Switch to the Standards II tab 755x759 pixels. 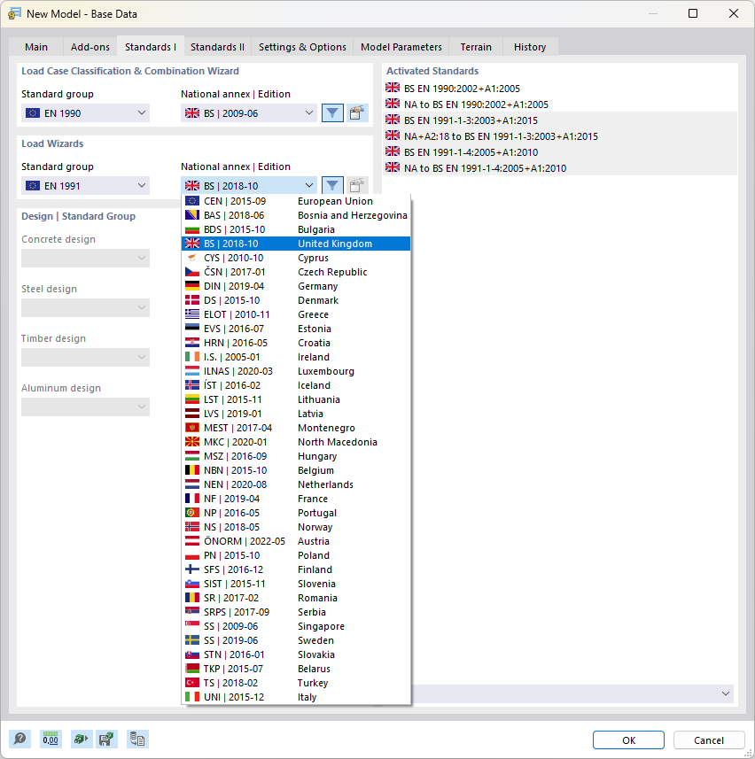click(x=217, y=47)
